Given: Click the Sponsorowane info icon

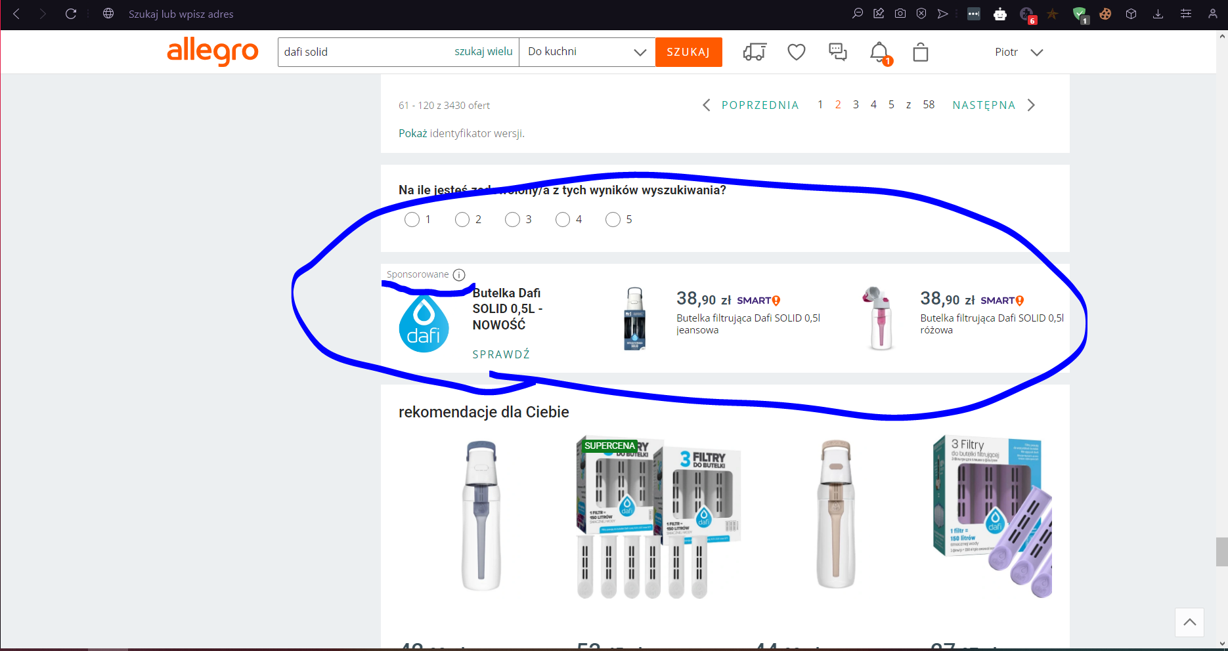Looking at the screenshot, I should point(459,275).
